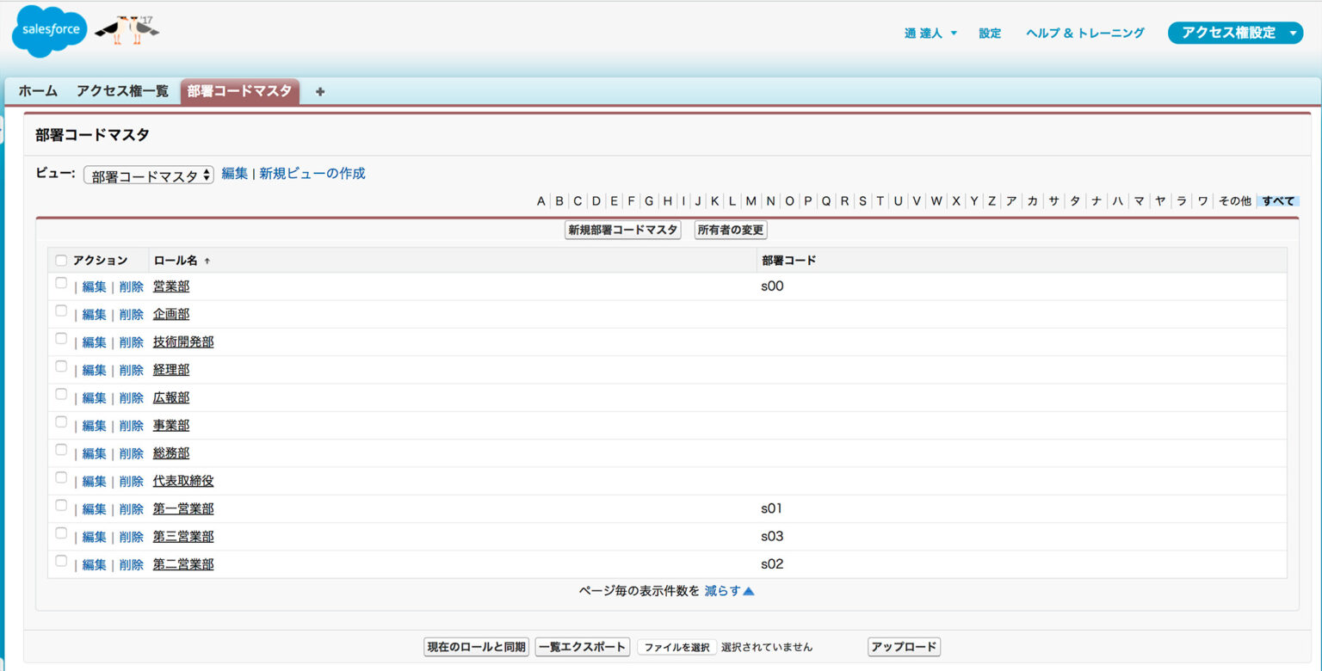Image resolution: width=1322 pixels, height=671 pixels.
Task: Click the 所有者の変更 button
Action: click(730, 230)
